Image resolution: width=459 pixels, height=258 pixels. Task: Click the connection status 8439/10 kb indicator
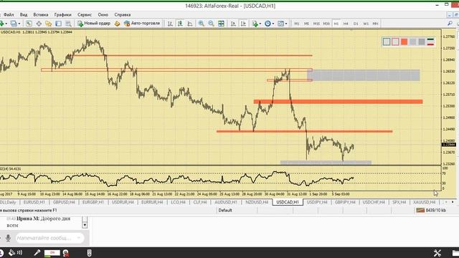(x=431, y=210)
